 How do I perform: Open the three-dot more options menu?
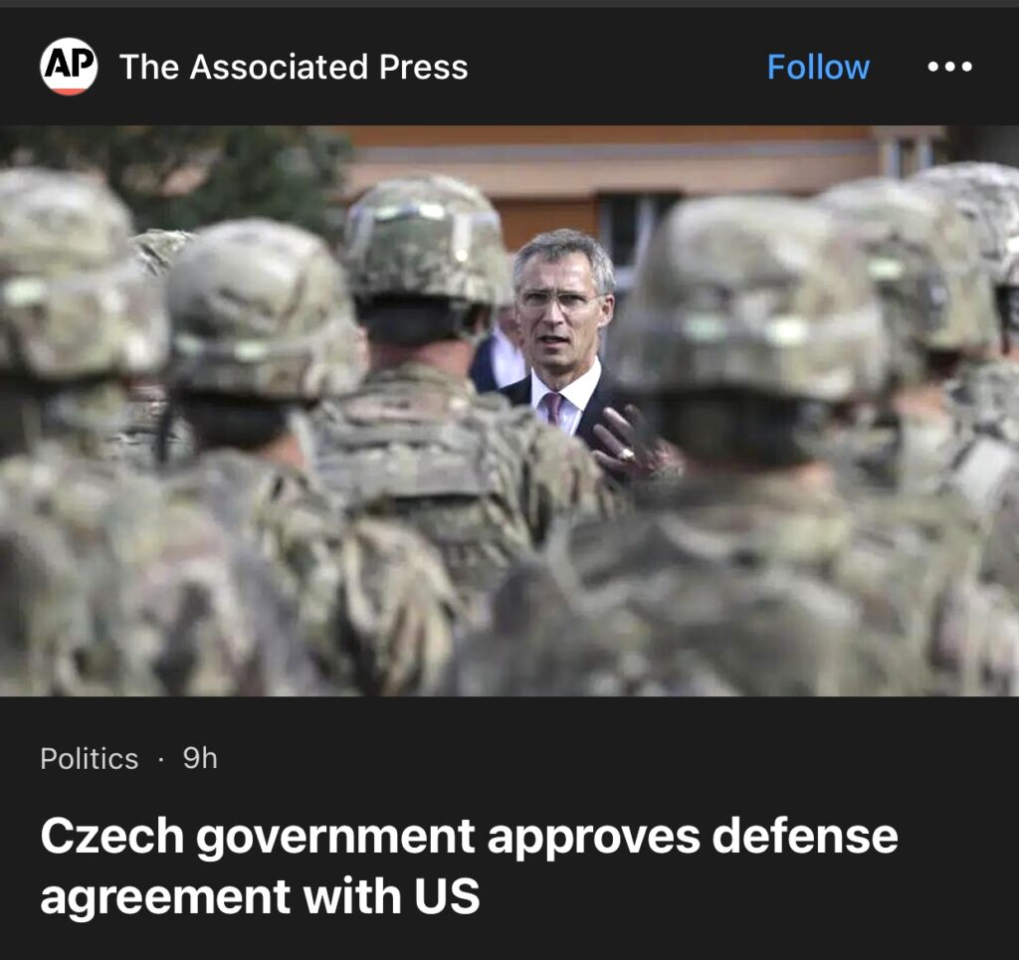(x=949, y=67)
